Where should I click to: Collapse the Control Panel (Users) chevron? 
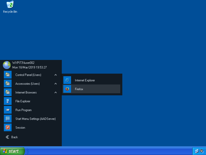tap(56, 75)
